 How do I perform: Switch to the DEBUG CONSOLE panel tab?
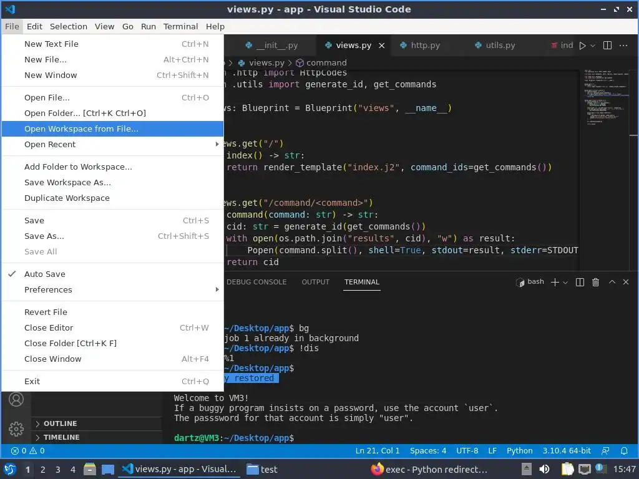tap(256, 282)
